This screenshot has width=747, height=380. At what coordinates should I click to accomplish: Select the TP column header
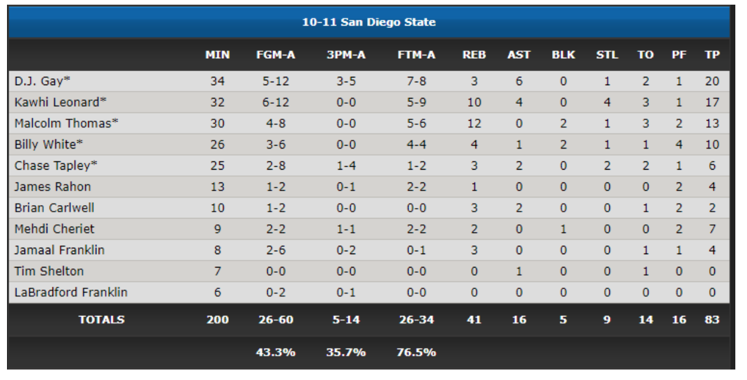[712, 55]
